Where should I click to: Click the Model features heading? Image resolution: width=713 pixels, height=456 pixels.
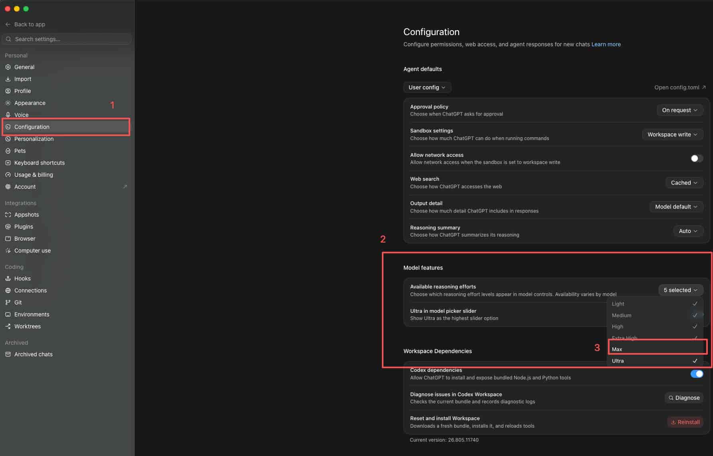[423, 268]
